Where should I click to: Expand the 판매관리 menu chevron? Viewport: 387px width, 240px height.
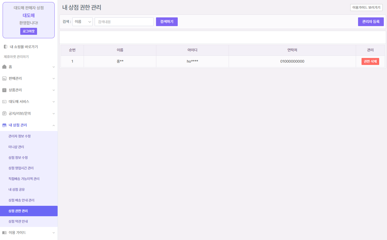tap(54, 79)
